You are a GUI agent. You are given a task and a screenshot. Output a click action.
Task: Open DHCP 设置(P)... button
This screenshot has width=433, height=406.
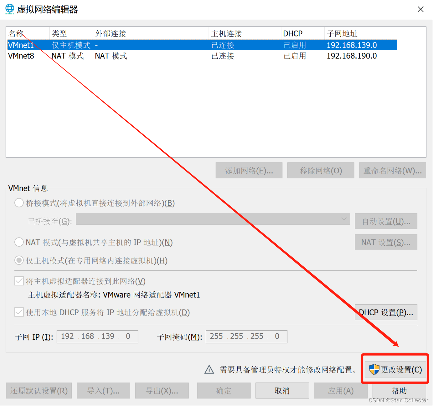[x=386, y=312]
